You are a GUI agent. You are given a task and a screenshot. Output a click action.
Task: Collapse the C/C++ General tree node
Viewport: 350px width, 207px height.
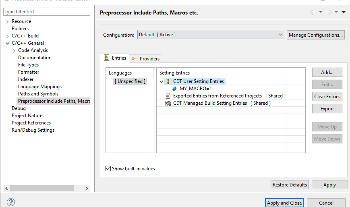point(8,43)
